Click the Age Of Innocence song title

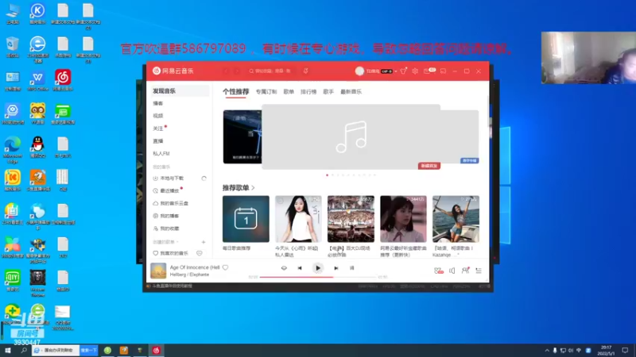195,267
